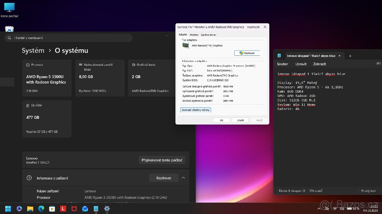Open the Upravit menu in Notepad

pos(301,64)
